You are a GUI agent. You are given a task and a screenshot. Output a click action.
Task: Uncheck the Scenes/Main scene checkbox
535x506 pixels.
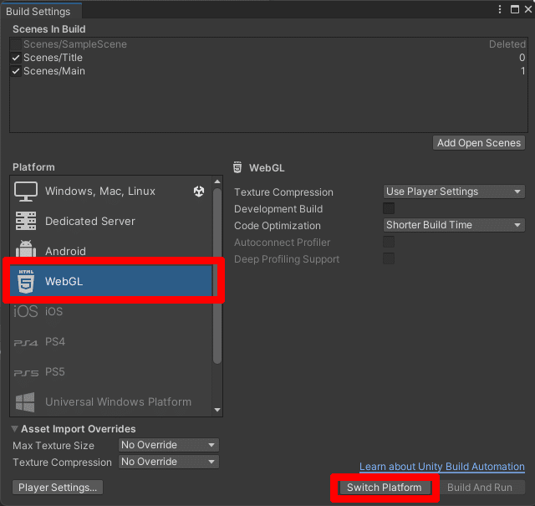16,71
